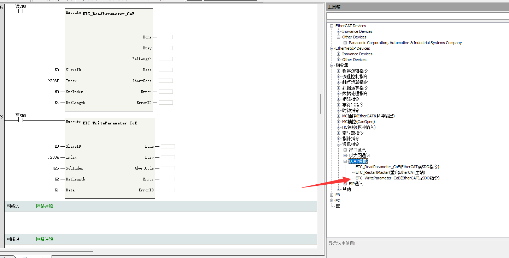
Task: Expand the 指针指令 category
Action: tap(339, 139)
